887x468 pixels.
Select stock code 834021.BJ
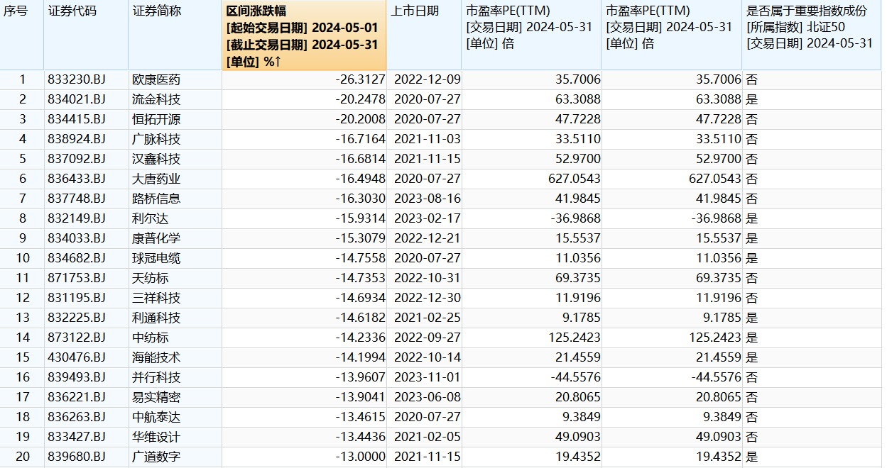(77, 99)
